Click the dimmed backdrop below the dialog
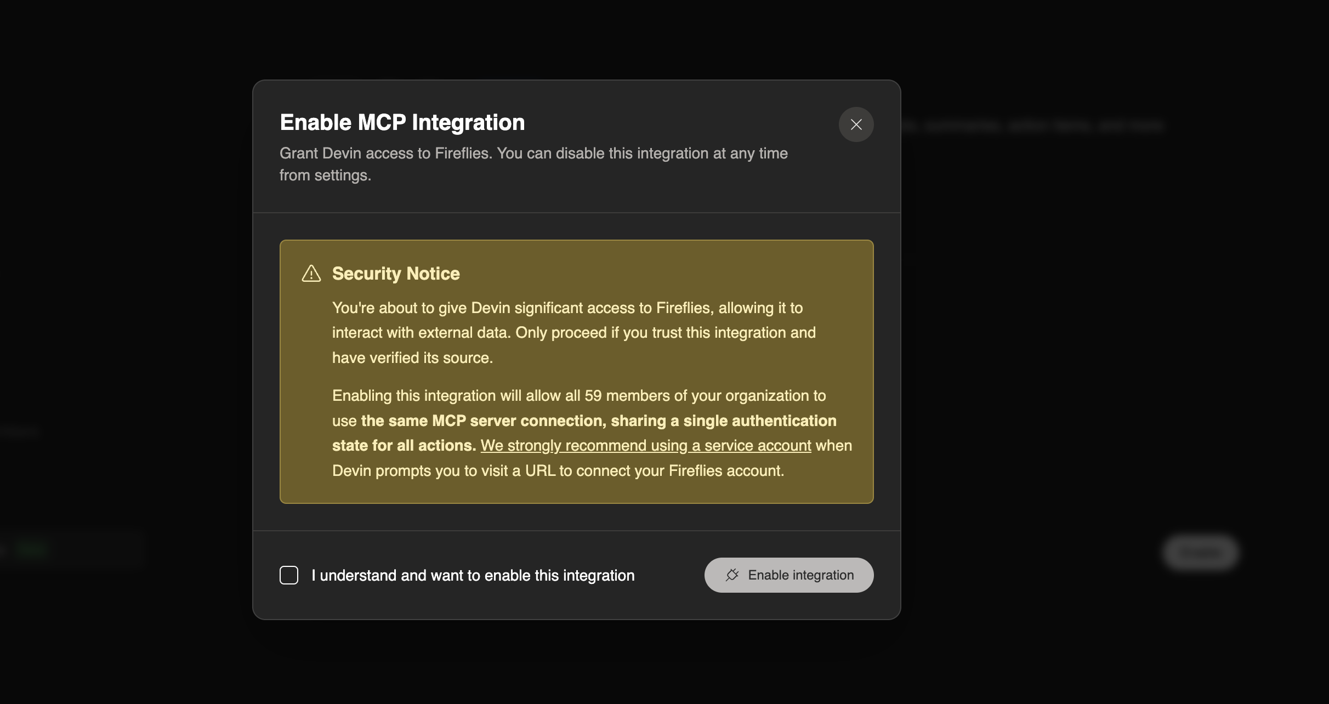This screenshot has height=704, width=1329. [576, 663]
